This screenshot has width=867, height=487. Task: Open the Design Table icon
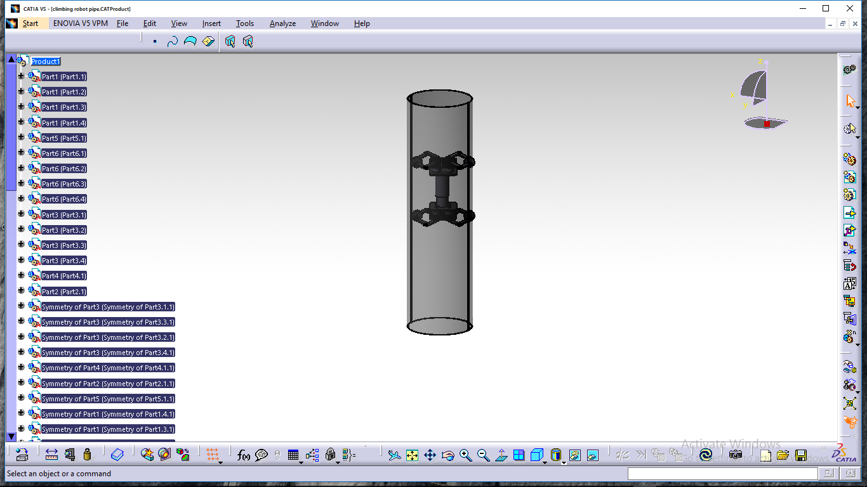(x=293, y=455)
